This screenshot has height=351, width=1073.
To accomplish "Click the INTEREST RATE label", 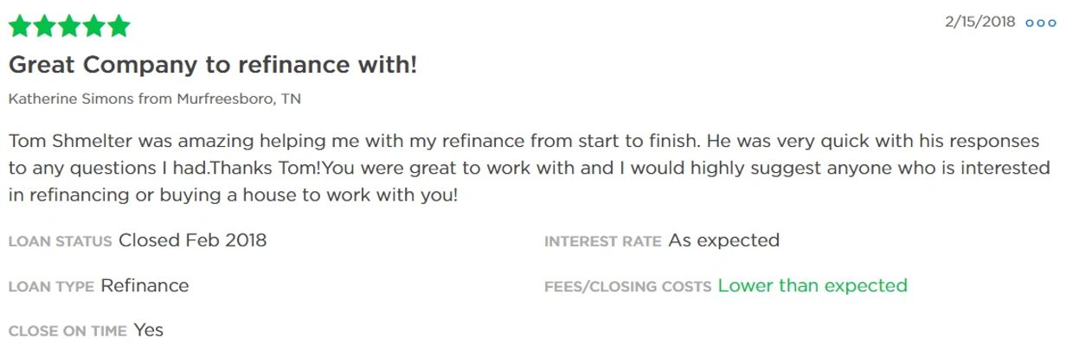I will pyautogui.click(x=602, y=241).
